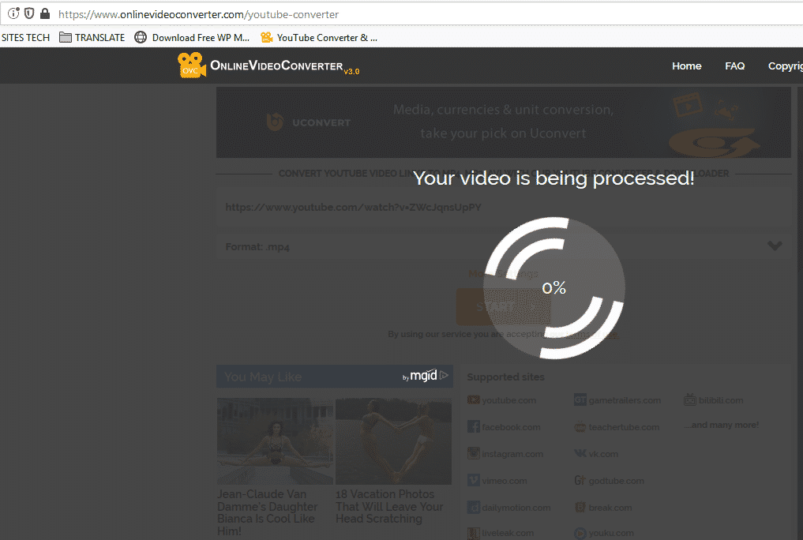Click the You May Like heading
The height and width of the screenshot is (540, 803).
coord(263,377)
